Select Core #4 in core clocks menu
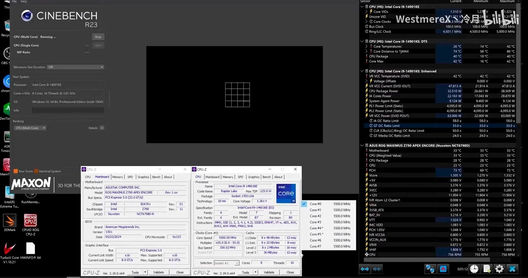528x278 pixels. 329,228
